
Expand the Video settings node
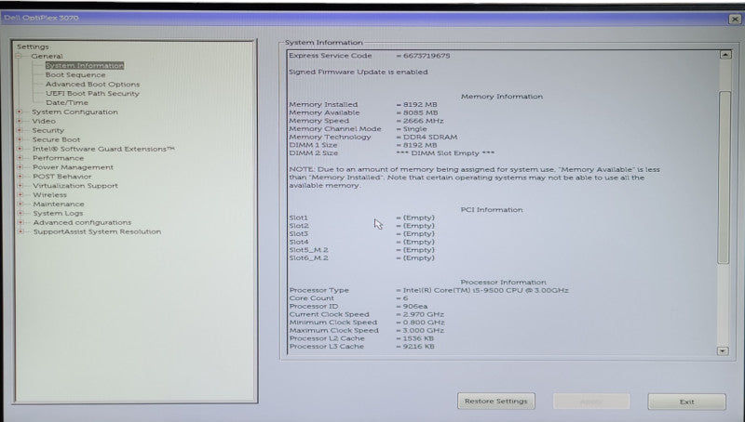pyautogui.click(x=20, y=121)
